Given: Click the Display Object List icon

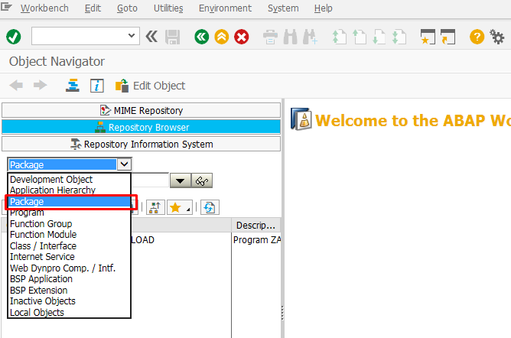Looking at the screenshot, I should point(73,86).
